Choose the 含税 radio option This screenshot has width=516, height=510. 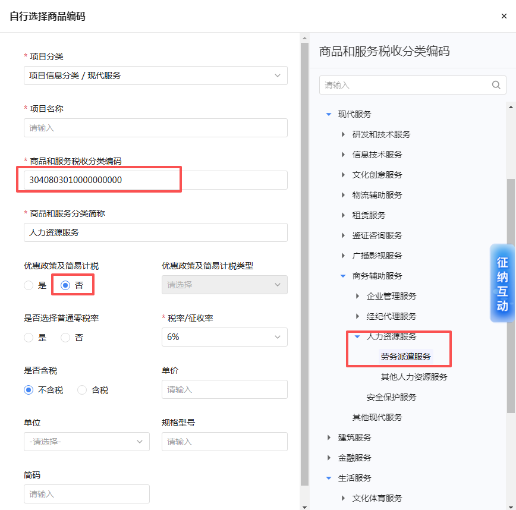pos(82,391)
